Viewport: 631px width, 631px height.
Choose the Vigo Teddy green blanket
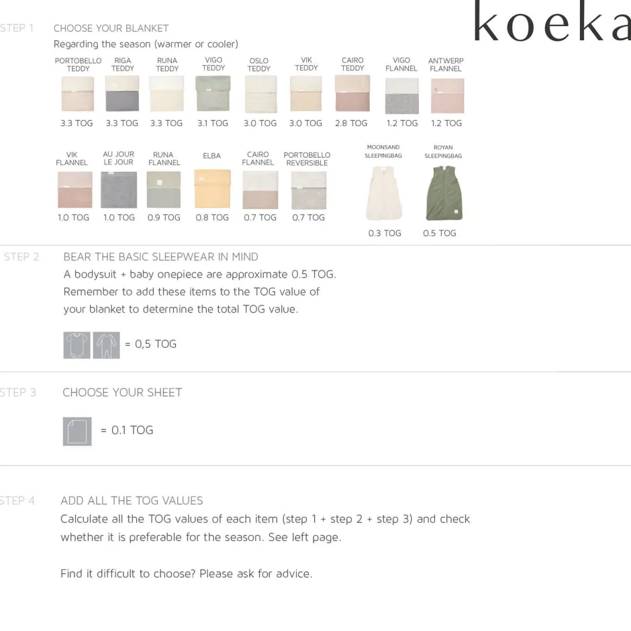(213, 94)
